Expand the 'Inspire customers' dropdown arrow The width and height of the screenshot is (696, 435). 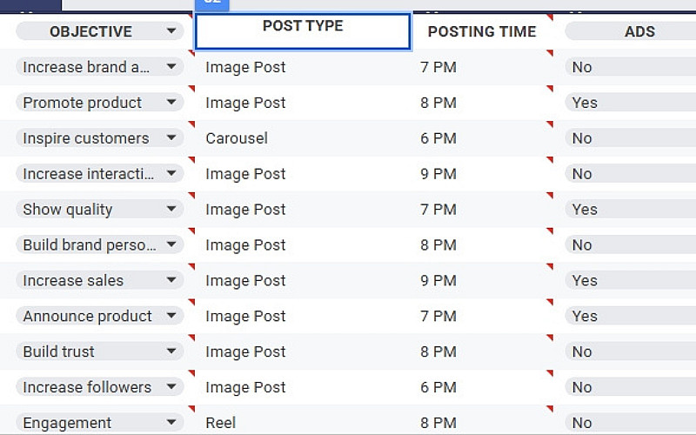tap(171, 138)
